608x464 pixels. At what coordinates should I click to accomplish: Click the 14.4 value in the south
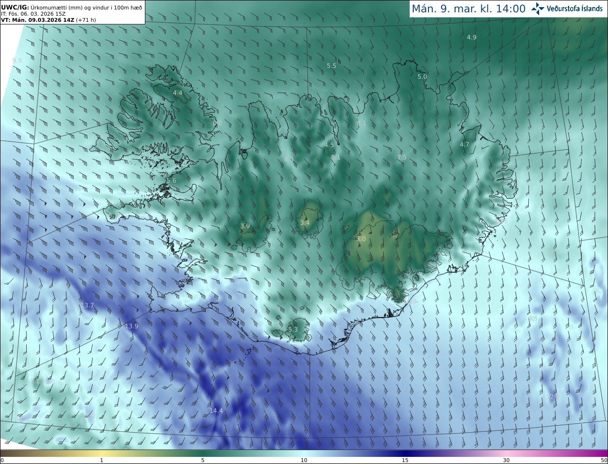216,410
